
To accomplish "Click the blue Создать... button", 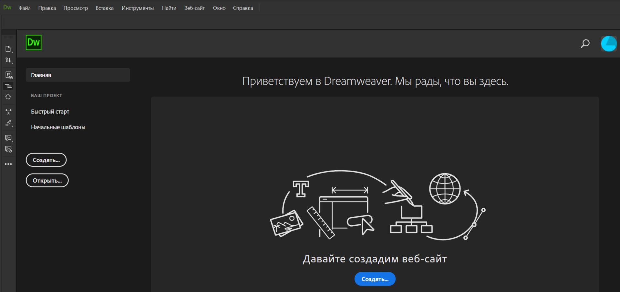I will pos(375,279).
